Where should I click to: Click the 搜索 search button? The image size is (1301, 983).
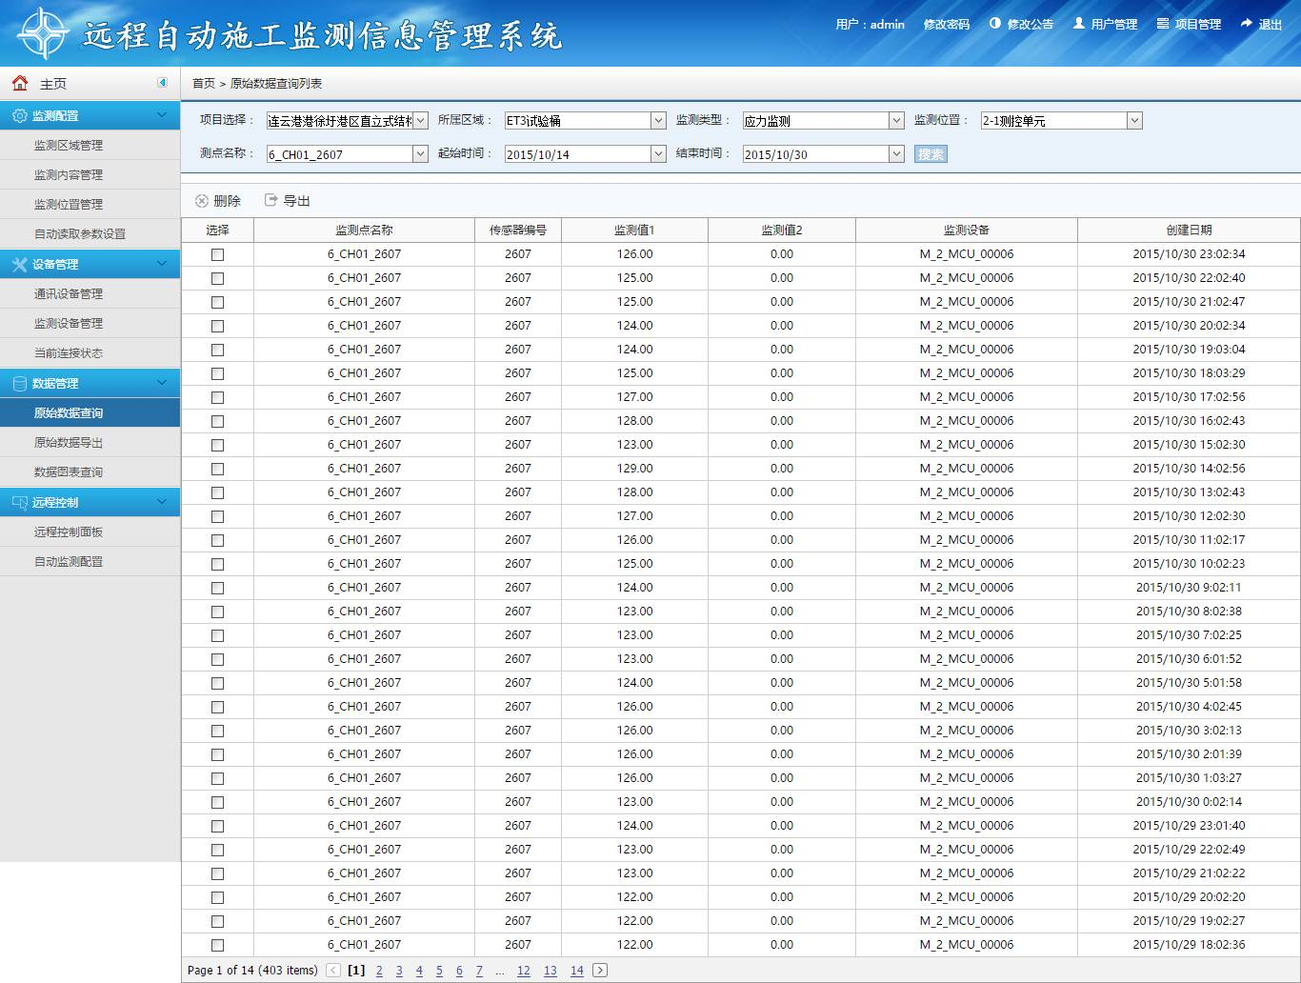pyautogui.click(x=931, y=154)
